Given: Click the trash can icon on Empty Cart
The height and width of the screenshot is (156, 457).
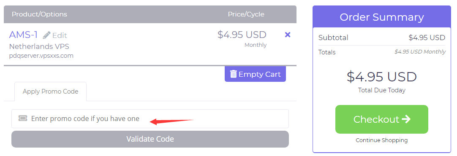Looking at the screenshot, I should [234, 74].
